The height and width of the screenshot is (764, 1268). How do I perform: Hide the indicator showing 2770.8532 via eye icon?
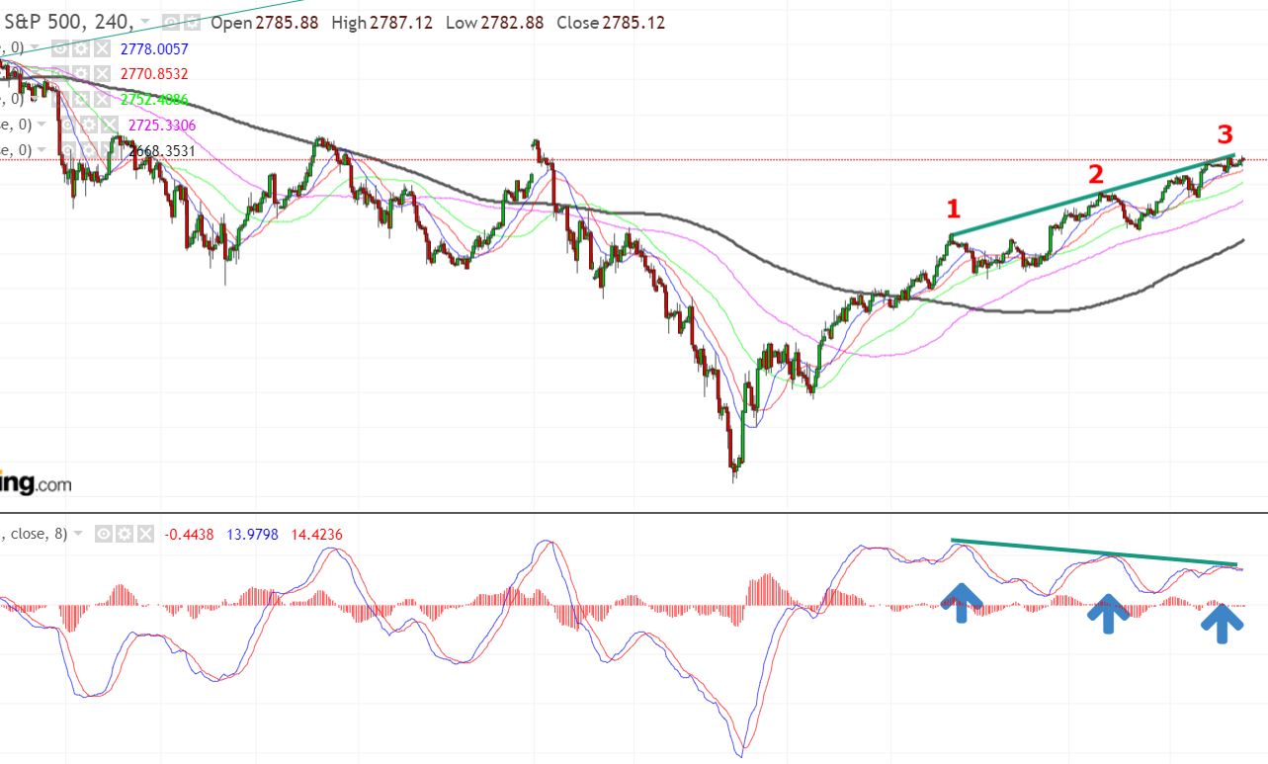(60, 74)
